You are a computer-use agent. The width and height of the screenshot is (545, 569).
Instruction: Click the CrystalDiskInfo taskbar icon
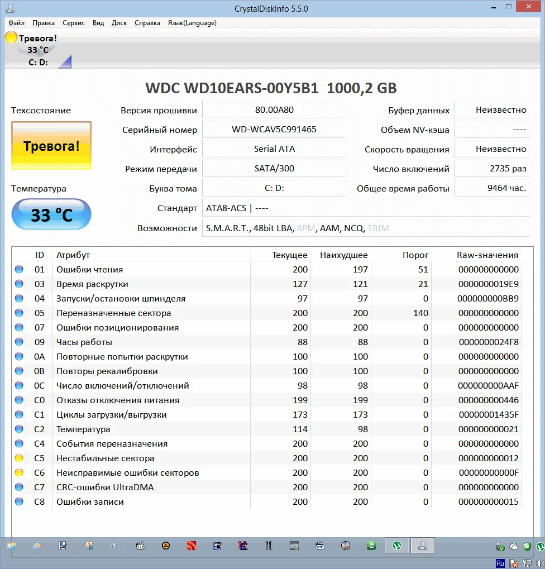(423, 546)
